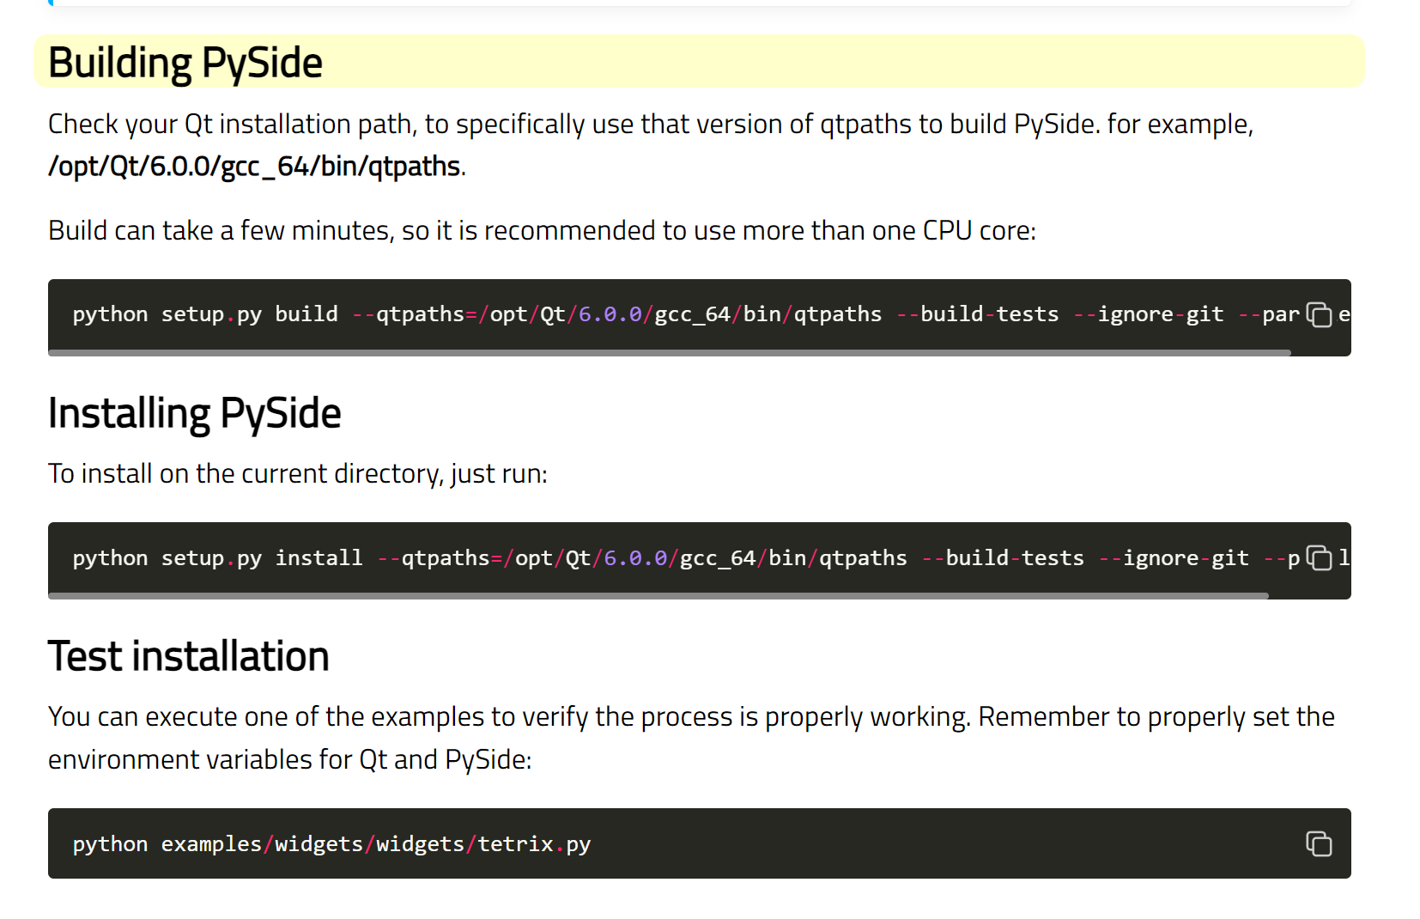The width and height of the screenshot is (1420, 919).
Task: Click the Test installation heading
Action: point(189,656)
